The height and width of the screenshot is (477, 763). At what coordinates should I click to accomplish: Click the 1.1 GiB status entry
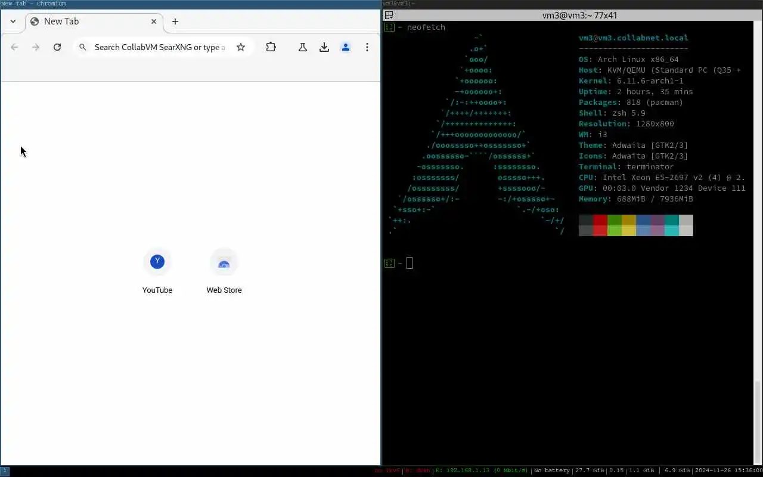(642, 471)
